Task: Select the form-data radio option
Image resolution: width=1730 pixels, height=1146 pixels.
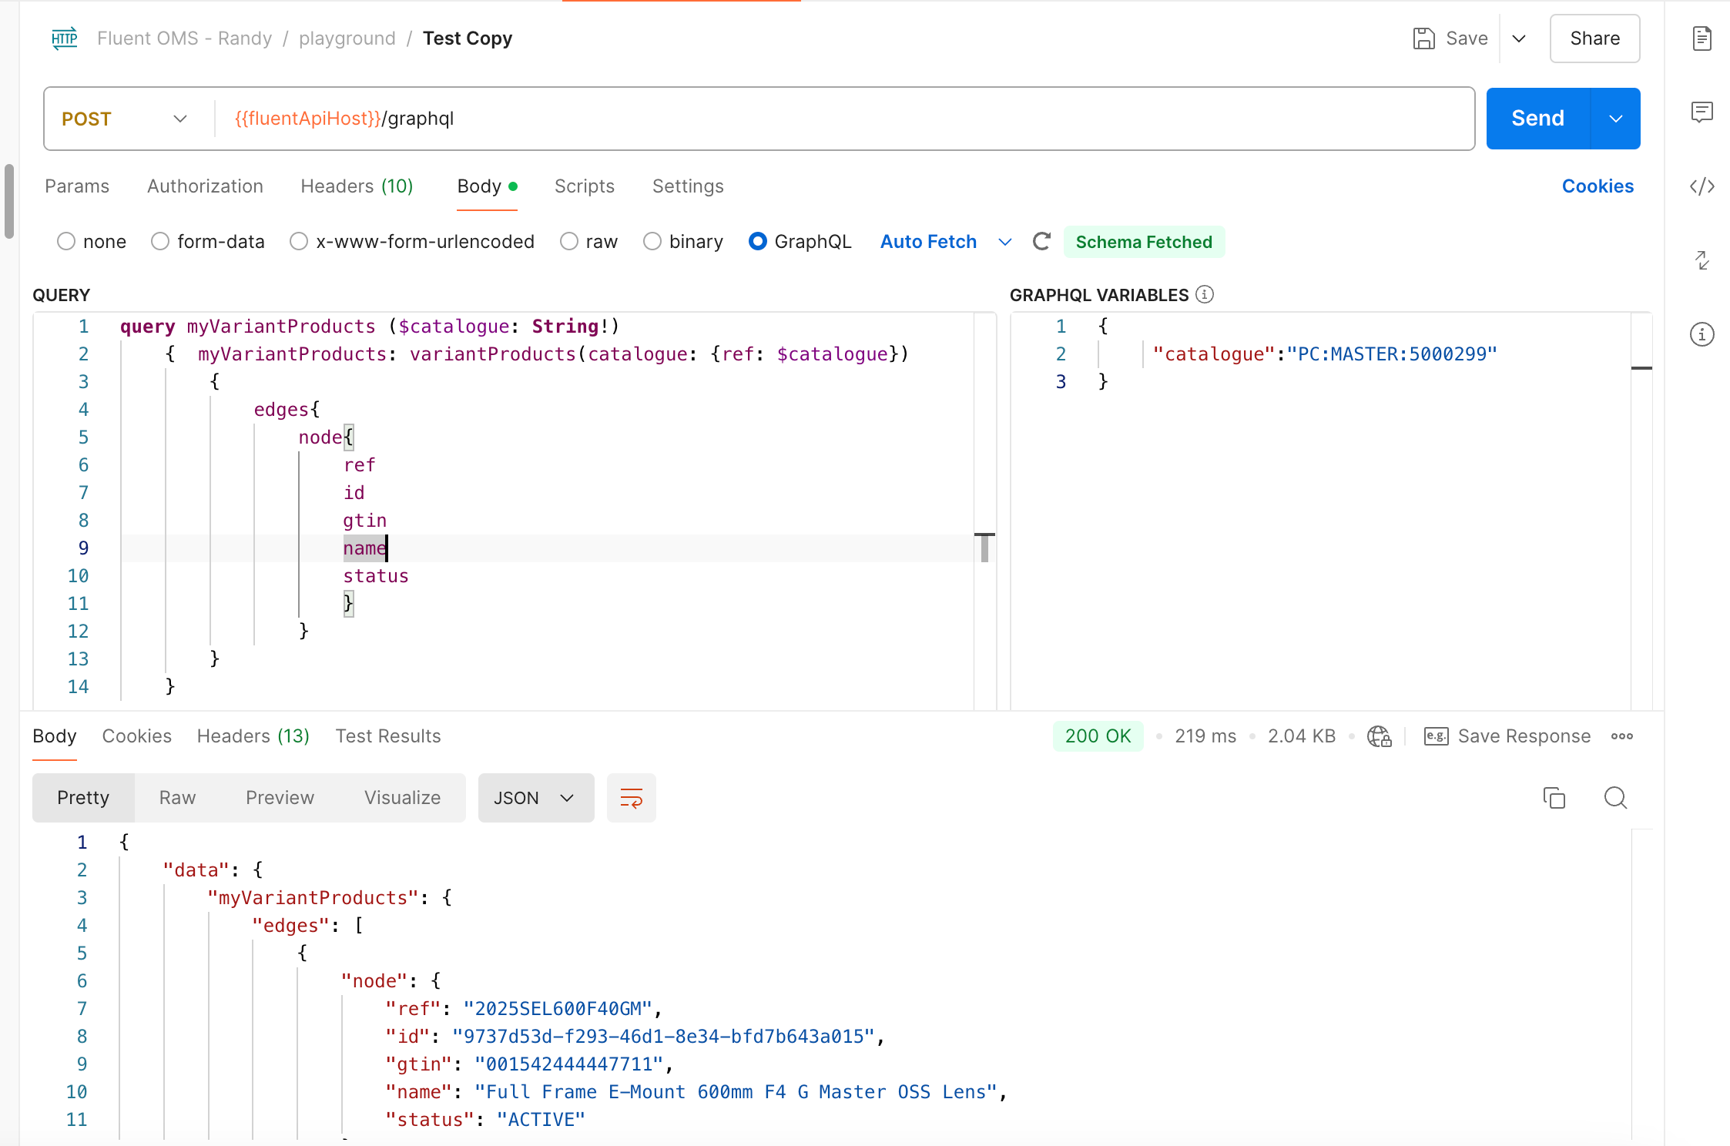Action: point(160,242)
